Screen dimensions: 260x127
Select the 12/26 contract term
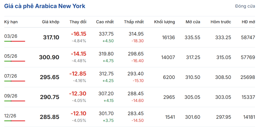coord(11,115)
